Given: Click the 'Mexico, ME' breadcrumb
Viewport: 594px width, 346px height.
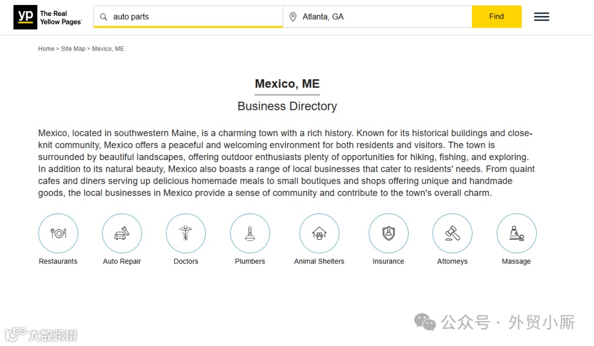Looking at the screenshot, I should point(108,49).
